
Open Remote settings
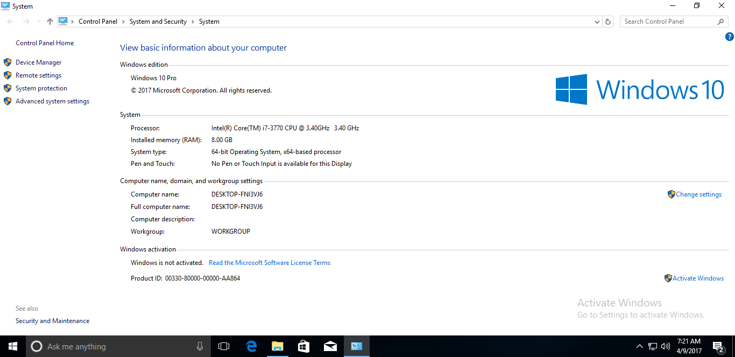tap(38, 75)
